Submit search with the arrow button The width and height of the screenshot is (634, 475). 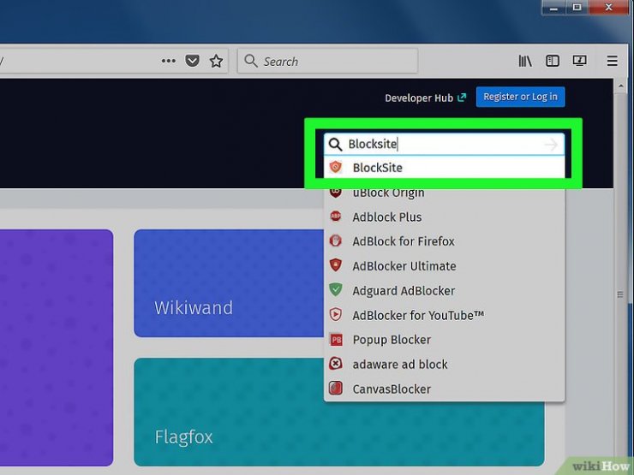coord(551,144)
